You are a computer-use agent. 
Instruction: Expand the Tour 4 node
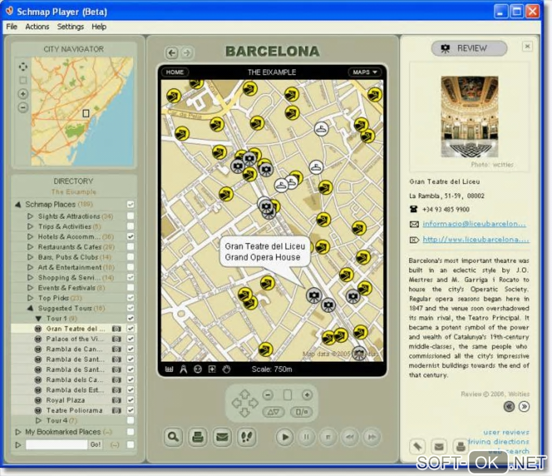(x=39, y=420)
